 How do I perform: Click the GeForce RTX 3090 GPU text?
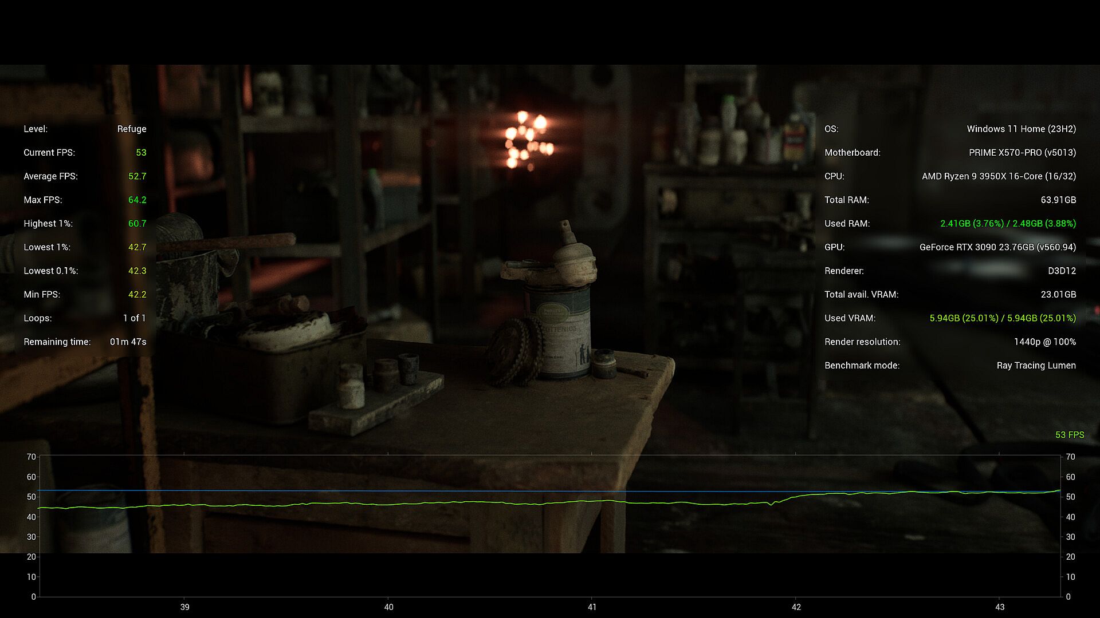pyautogui.click(x=997, y=247)
